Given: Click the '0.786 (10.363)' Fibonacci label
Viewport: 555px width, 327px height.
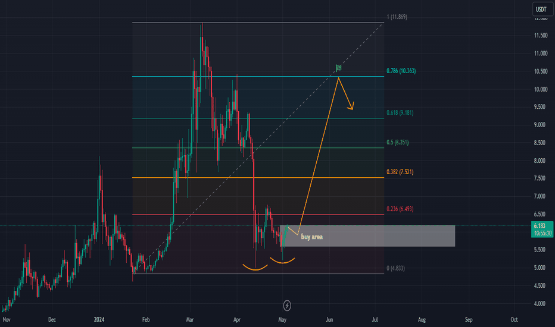Looking at the screenshot, I should point(401,71).
